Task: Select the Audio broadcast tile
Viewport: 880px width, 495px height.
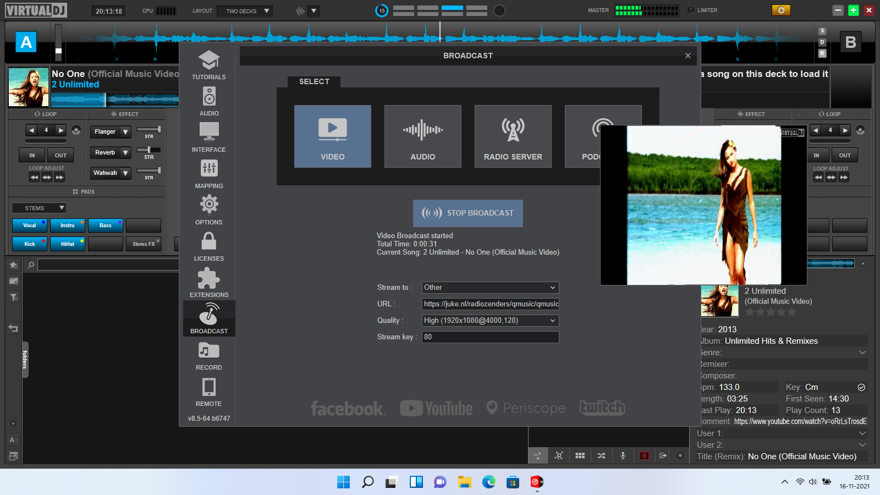Action: tap(423, 136)
